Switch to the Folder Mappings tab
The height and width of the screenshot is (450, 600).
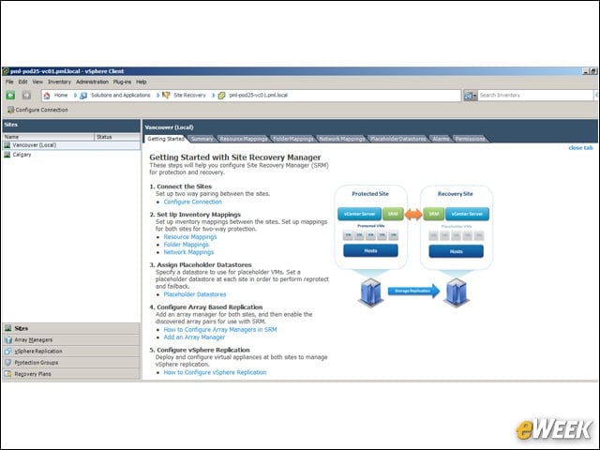tap(293, 139)
